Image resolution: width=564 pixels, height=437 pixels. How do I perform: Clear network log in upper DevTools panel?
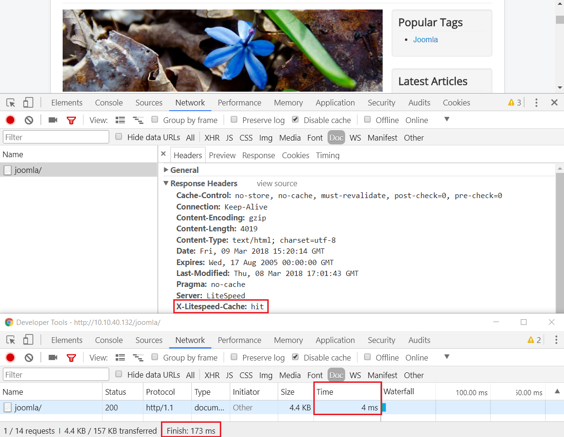[x=29, y=120]
